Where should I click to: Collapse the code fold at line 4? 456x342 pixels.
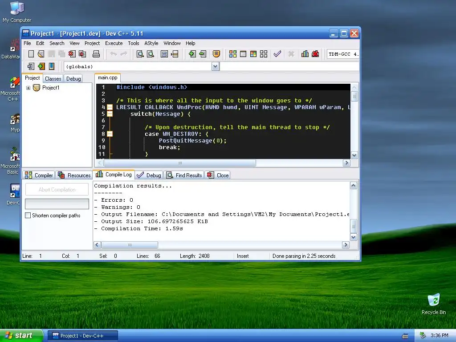tap(110, 107)
